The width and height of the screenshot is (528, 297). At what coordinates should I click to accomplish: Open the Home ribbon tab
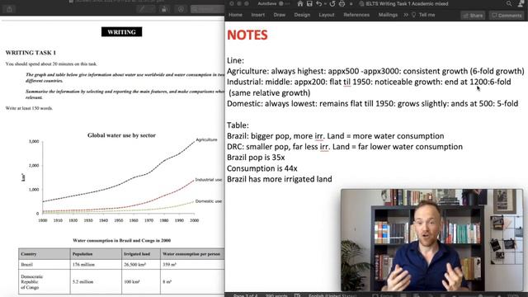click(235, 15)
